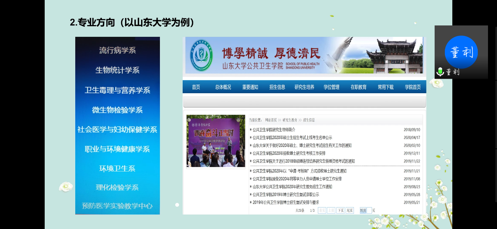497x229 pixels.
Task: Click the Shandong University school emblem logo
Action: click(201, 56)
